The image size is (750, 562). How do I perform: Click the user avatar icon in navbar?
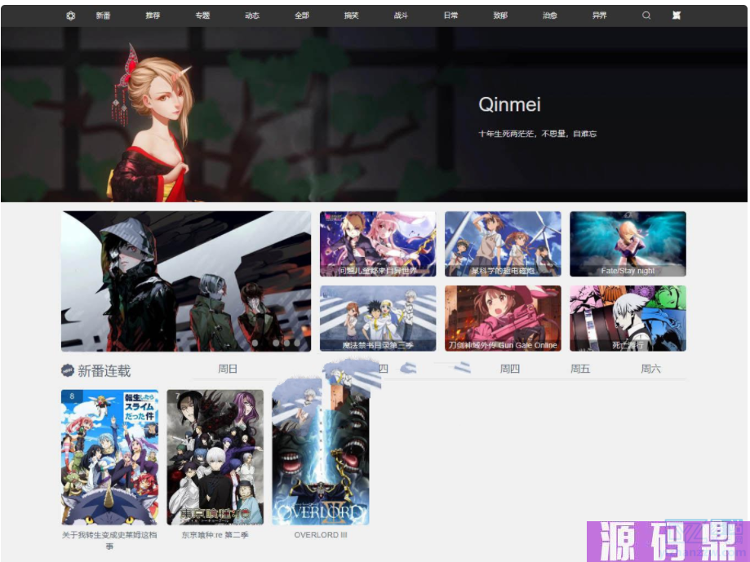677,15
